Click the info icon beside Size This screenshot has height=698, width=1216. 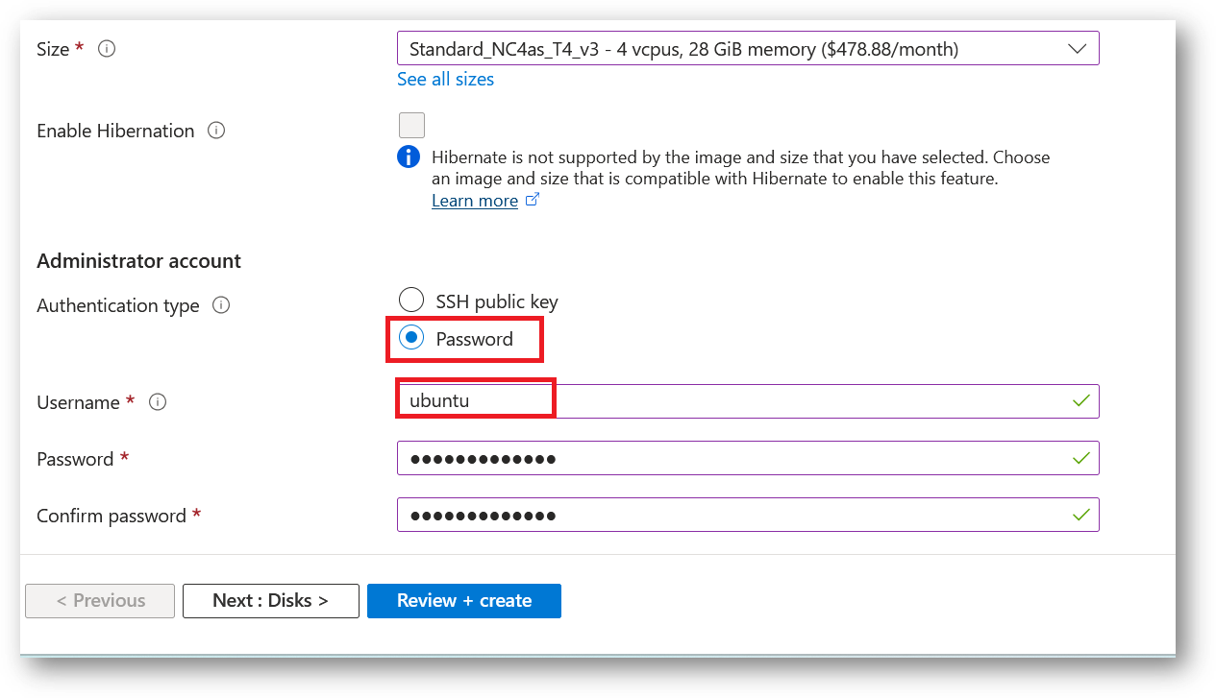click(x=106, y=48)
